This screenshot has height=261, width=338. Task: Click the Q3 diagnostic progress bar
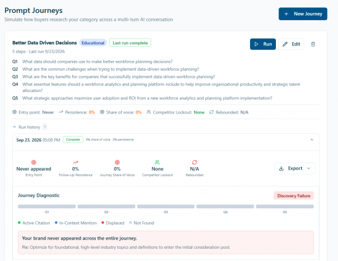click(166, 206)
